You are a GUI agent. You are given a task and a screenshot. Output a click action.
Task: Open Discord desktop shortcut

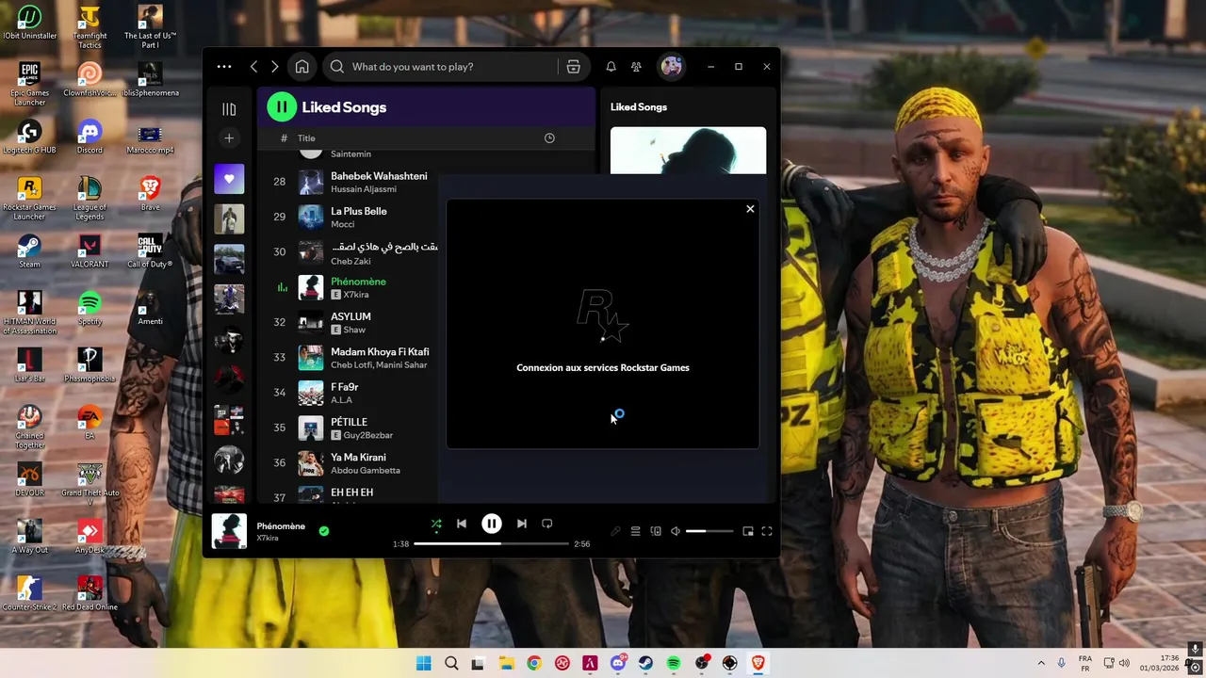(x=90, y=137)
